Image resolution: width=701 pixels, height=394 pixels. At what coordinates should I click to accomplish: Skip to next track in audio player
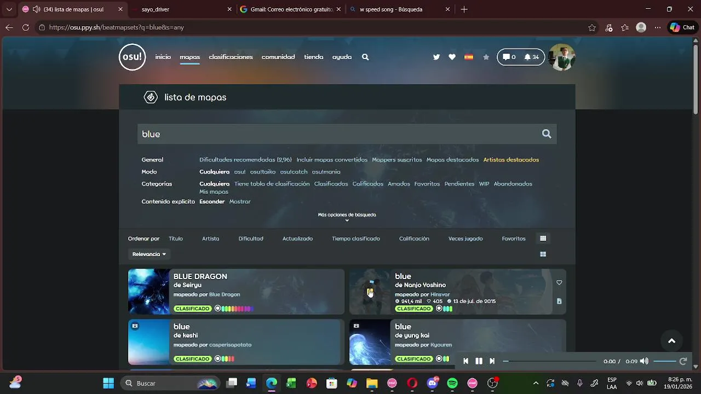[492, 361]
